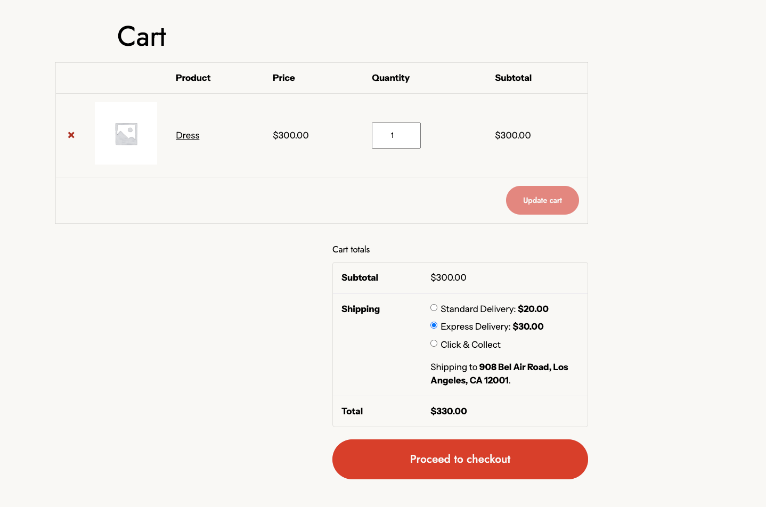Click the Price column header

coord(283,78)
